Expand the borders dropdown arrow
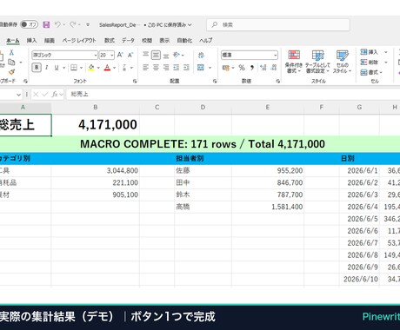The width and height of the screenshot is (400, 330). (x=81, y=68)
